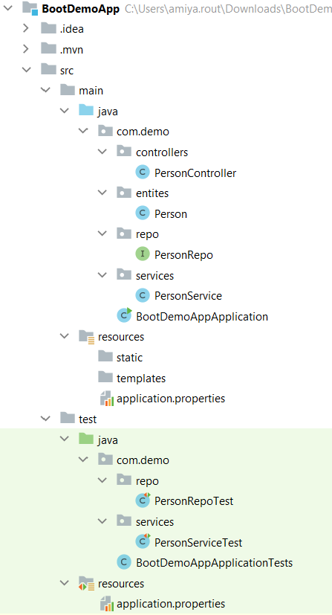
Task: Click the controllers package icon
Action: [124, 152]
